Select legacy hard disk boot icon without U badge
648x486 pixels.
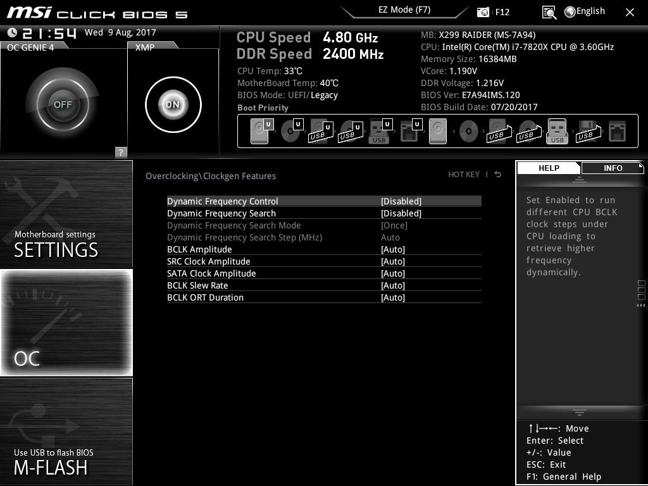click(x=438, y=131)
